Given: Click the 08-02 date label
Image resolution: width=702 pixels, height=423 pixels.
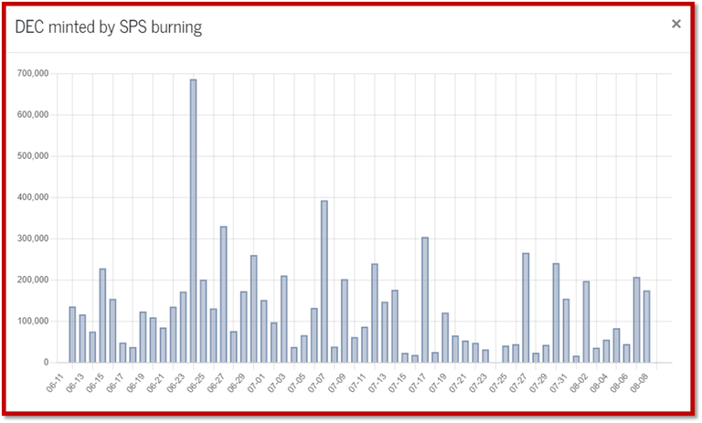Looking at the screenshot, I should tap(579, 383).
